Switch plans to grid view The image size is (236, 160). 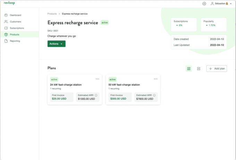pos(189,69)
